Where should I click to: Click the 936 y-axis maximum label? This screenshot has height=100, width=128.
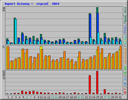(4, 9)
